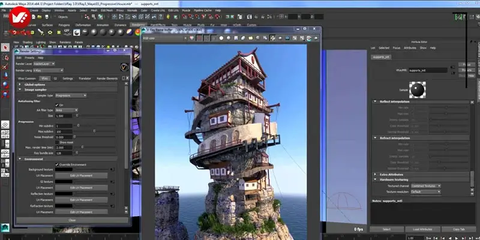Open scene folder icon in the status line
This screenshot has width=480, height=240.
coord(40,17)
